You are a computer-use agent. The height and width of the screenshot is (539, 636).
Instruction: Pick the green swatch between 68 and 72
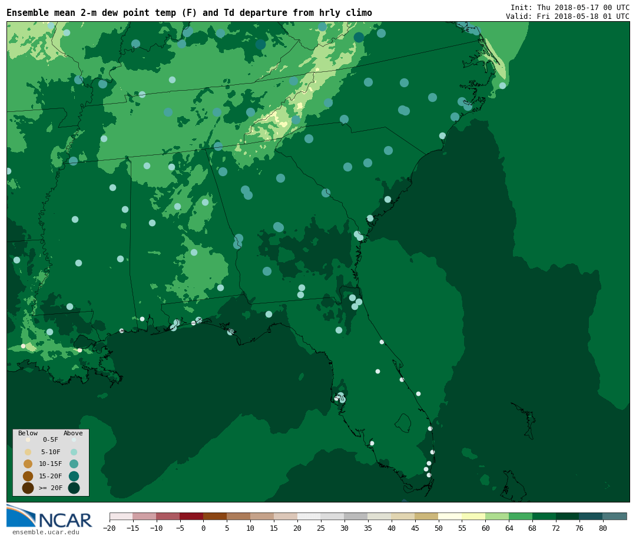544,516
